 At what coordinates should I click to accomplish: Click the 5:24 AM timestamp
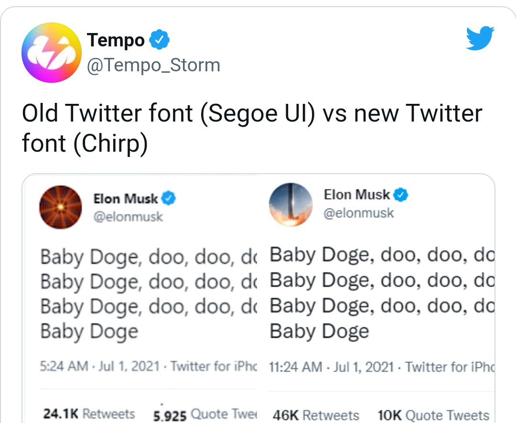point(64,366)
